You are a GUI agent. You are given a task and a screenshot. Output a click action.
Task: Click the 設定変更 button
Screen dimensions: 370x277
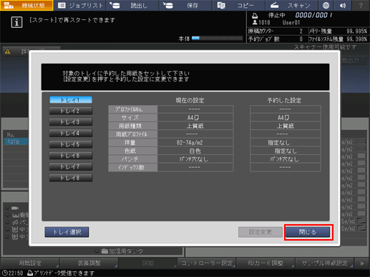tap(261, 232)
